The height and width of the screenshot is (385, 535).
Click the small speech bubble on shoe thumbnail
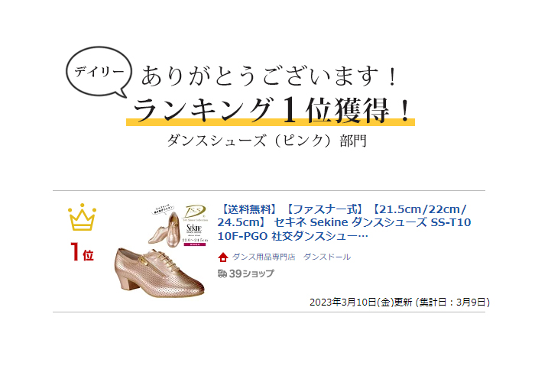[163, 209]
